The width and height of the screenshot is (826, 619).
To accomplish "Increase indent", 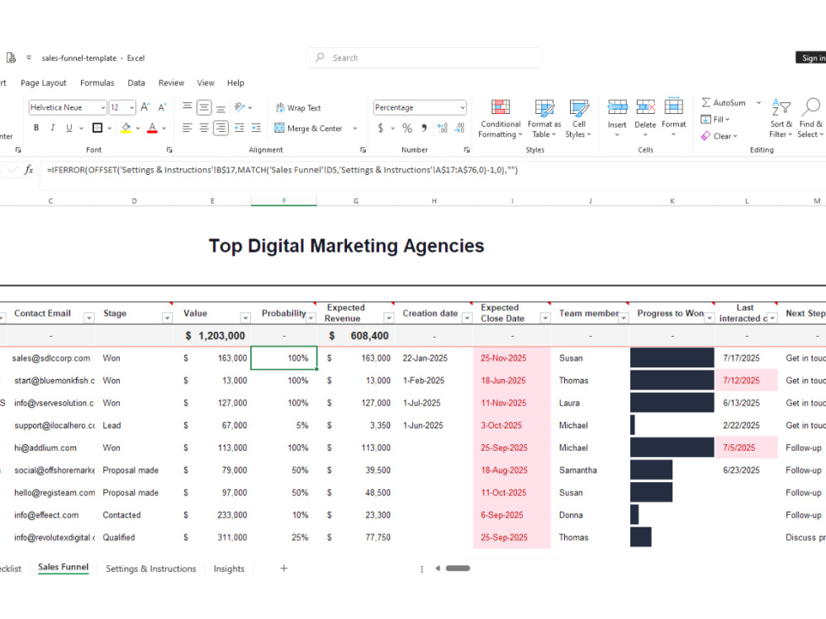I will 256,128.
